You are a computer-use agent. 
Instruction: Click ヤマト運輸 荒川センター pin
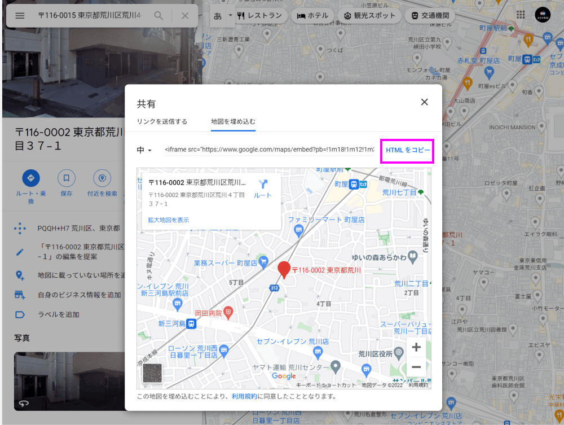tap(335, 367)
